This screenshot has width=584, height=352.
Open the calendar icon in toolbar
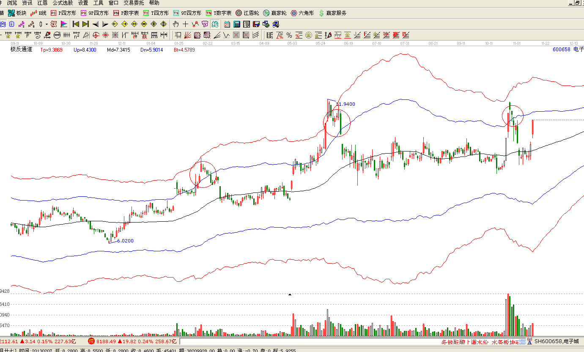tap(227, 24)
